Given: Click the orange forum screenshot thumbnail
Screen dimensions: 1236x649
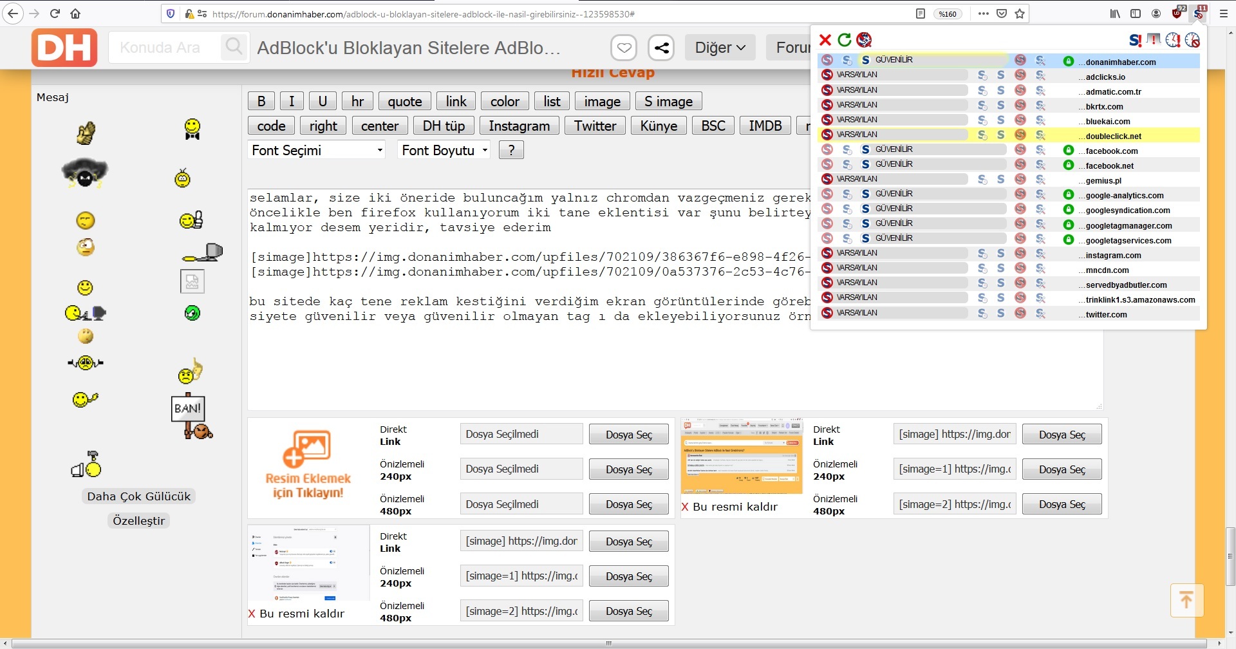Looking at the screenshot, I should [x=742, y=456].
